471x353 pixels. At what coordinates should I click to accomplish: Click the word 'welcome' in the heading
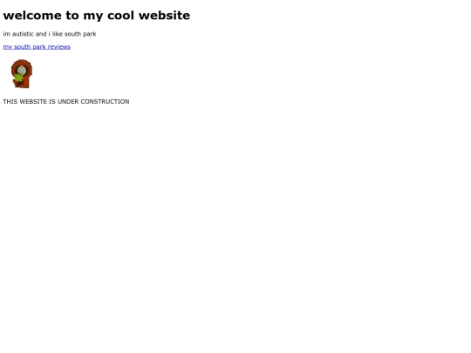(x=32, y=16)
